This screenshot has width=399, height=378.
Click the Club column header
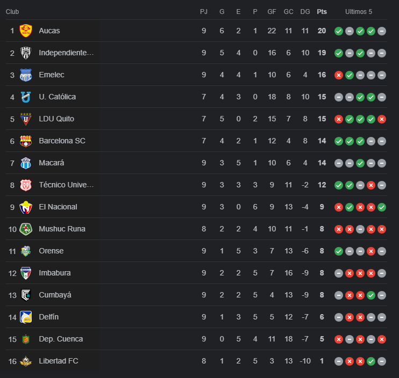coord(13,11)
